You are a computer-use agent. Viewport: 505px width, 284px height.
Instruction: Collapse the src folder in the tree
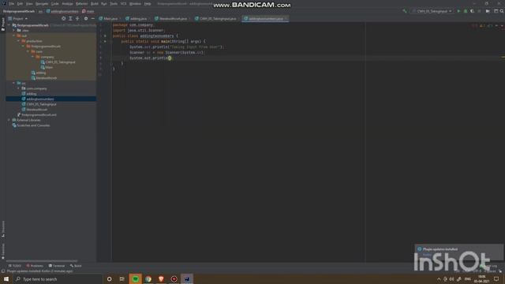point(14,83)
